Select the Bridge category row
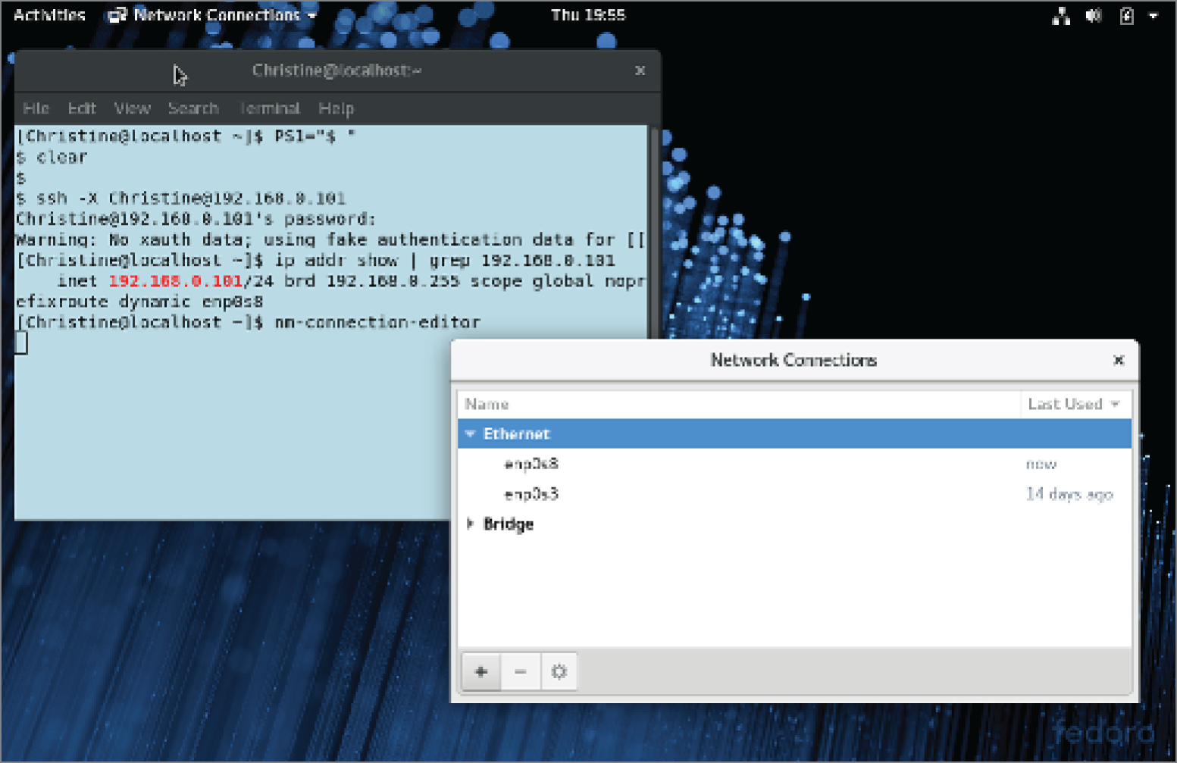 tap(794, 524)
